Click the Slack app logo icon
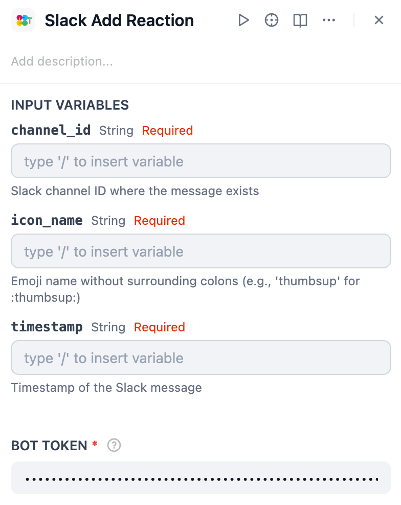The height and width of the screenshot is (505, 401). click(23, 20)
